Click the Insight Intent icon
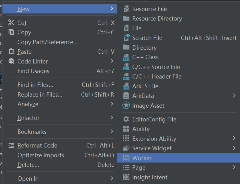 (126, 177)
